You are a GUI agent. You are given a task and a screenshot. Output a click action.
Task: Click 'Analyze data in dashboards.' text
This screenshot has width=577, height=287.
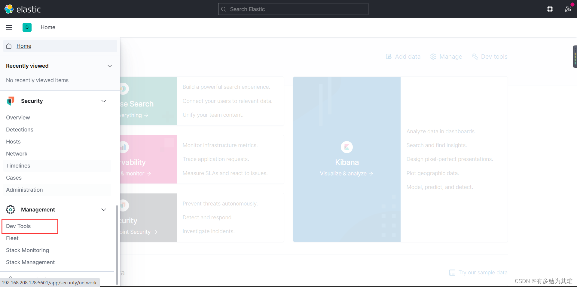(x=441, y=131)
